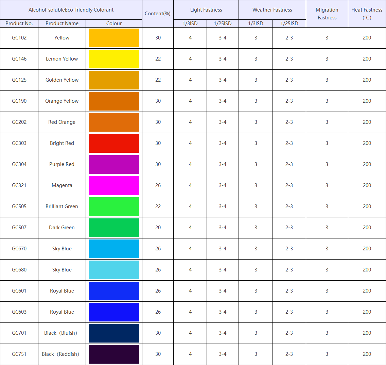The width and height of the screenshot is (386, 365).
Task: Click the 'Red Orange' product name
Action: pyautogui.click(x=62, y=122)
